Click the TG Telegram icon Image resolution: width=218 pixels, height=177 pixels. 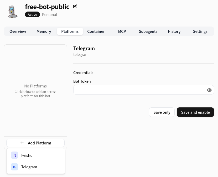14,167
